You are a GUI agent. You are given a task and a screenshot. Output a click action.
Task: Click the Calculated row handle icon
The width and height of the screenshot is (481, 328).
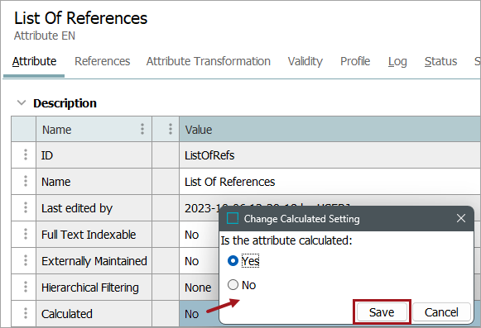(26, 313)
